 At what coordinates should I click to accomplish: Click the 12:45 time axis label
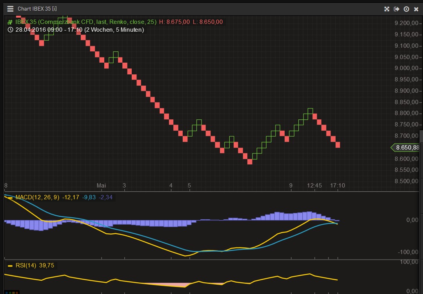pos(314,185)
